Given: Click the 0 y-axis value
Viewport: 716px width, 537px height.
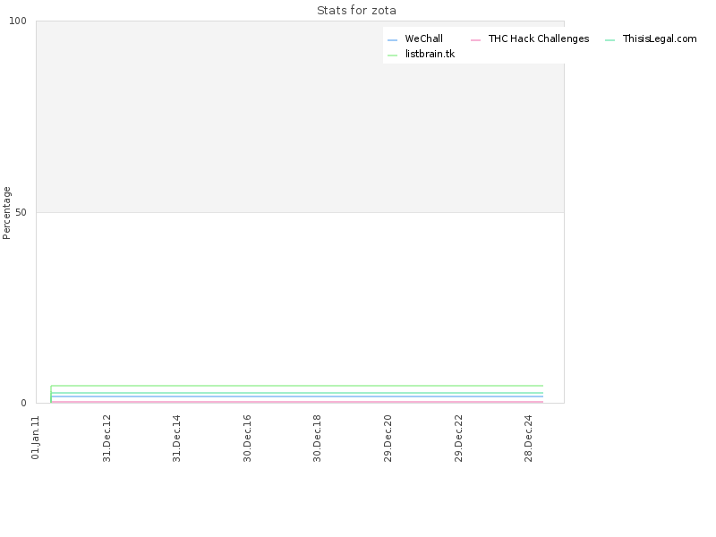Looking at the screenshot, I should [x=24, y=404].
